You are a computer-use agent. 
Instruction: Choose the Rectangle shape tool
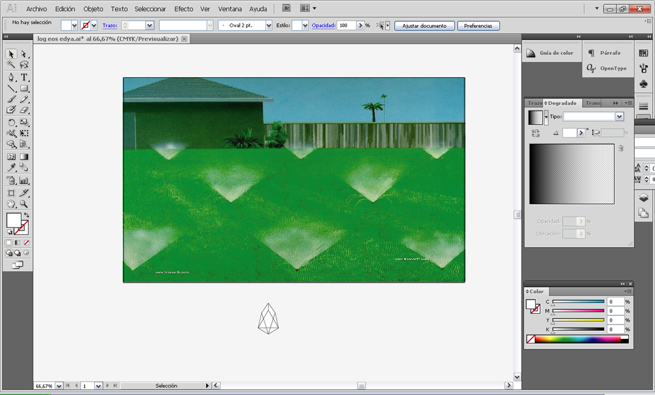24,88
